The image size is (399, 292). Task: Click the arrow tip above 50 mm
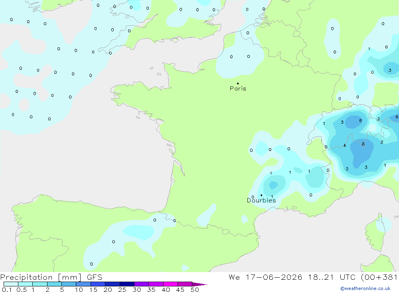(200, 284)
